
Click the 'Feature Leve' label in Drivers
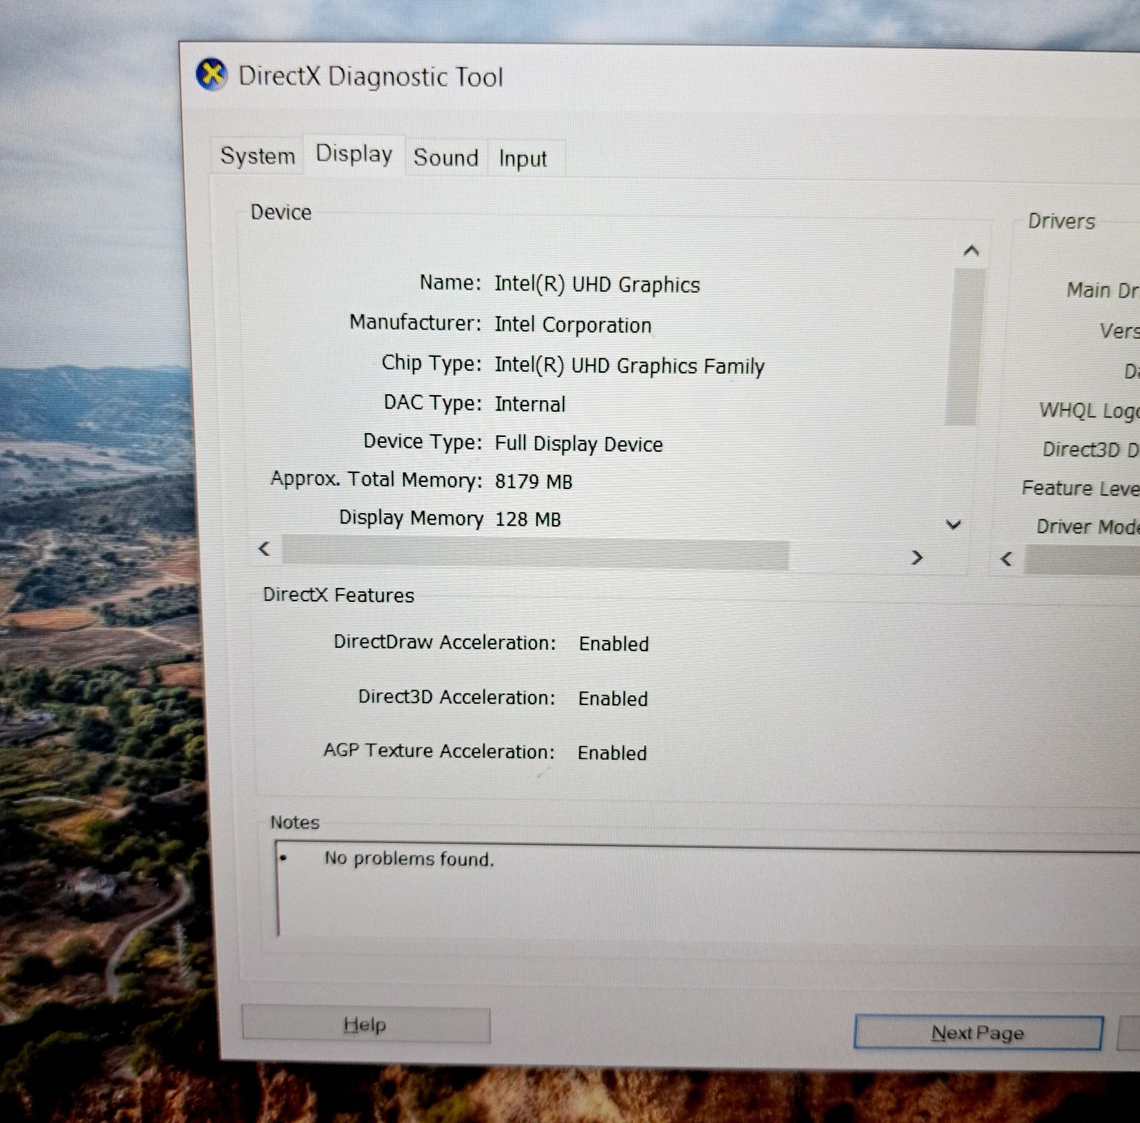tap(1080, 488)
